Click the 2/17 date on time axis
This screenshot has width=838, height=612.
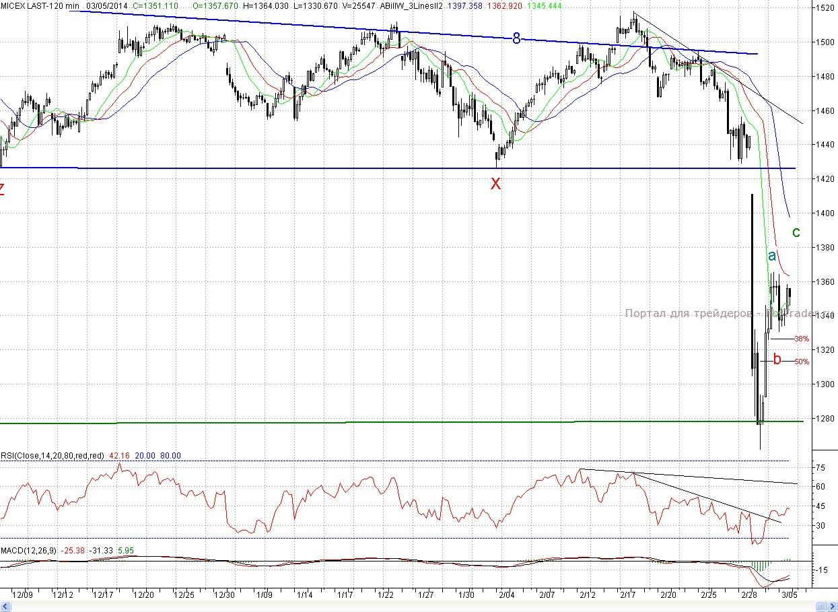pyautogui.click(x=627, y=595)
